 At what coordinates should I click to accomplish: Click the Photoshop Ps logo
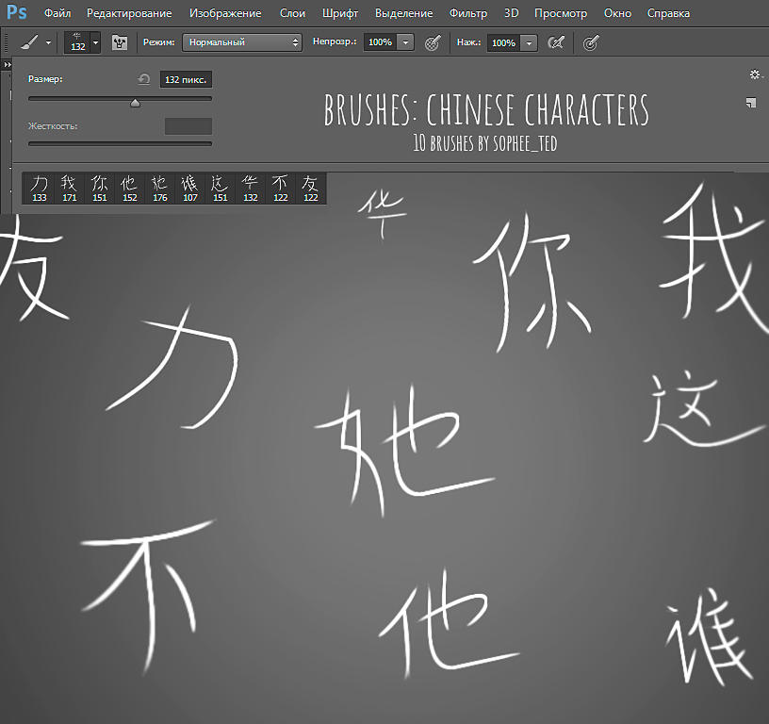coord(16,11)
